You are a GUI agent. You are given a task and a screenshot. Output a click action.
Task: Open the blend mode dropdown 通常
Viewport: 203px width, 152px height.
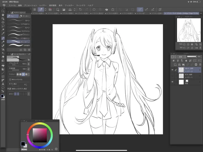[x=182, y=57]
